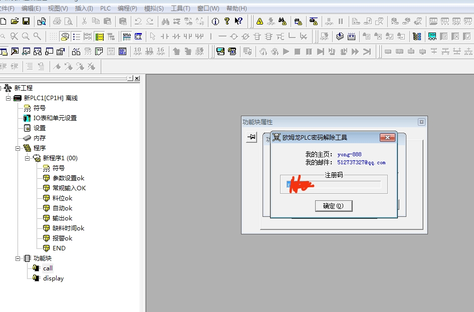Collapse the 新程序1 (00) node
Viewport: 474px width, 312px height.
coord(28,158)
